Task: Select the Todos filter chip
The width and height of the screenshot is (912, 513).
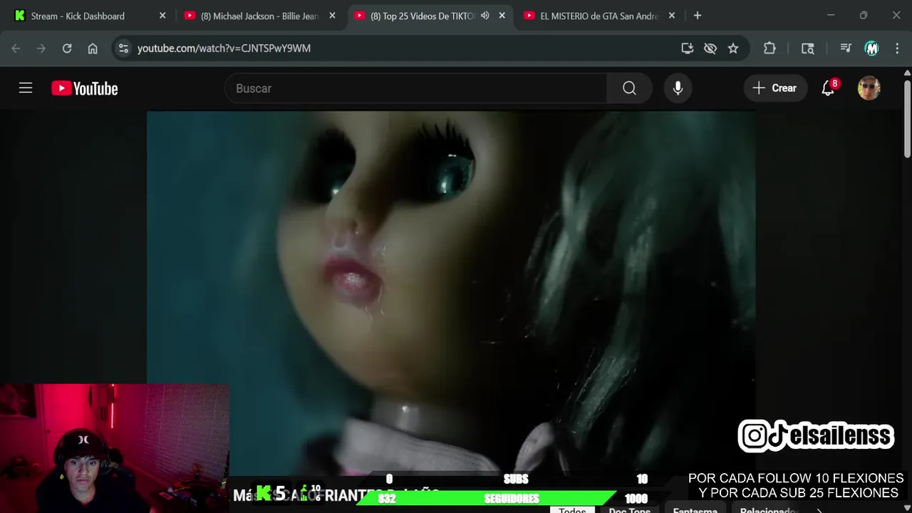Action: click(x=572, y=509)
